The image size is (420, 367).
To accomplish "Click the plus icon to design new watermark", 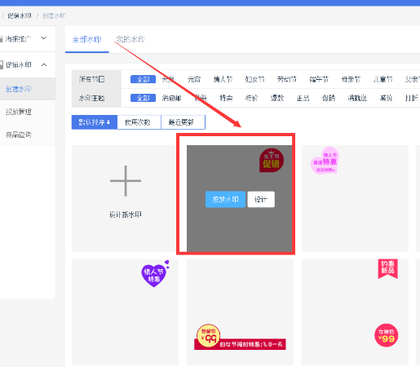I will (x=126, y=181).
